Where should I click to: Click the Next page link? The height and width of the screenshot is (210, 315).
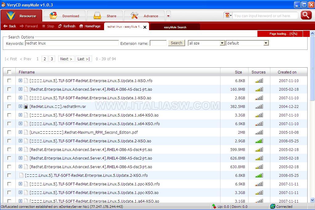66,59
